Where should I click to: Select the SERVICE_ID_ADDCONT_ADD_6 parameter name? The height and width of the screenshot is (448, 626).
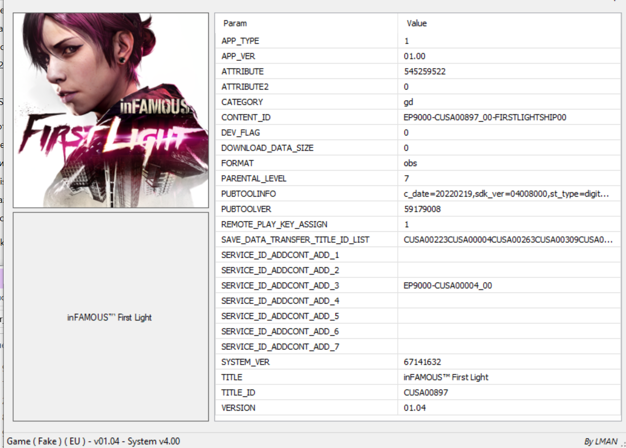click(280, 331)
